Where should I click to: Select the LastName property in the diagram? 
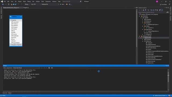tap(15, 26)
